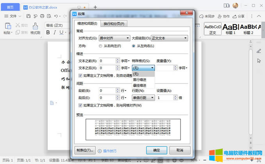The width and height of the screenshot is (265, 164).
Task: Toggle align to grid (与网格对齐) checkbox
Action: tap(80, 105)
